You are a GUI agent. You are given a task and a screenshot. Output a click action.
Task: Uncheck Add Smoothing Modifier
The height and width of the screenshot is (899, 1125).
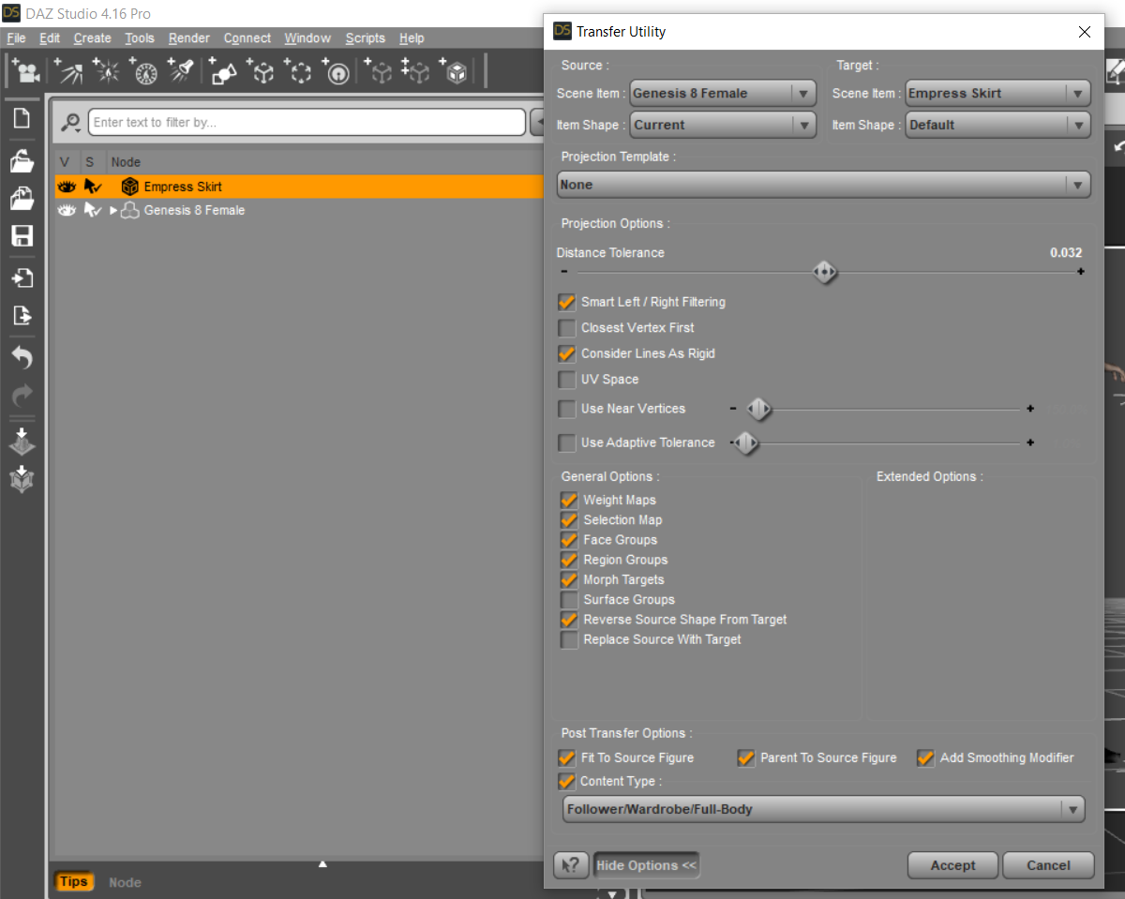pyautogui.click(x=925, y=757)
